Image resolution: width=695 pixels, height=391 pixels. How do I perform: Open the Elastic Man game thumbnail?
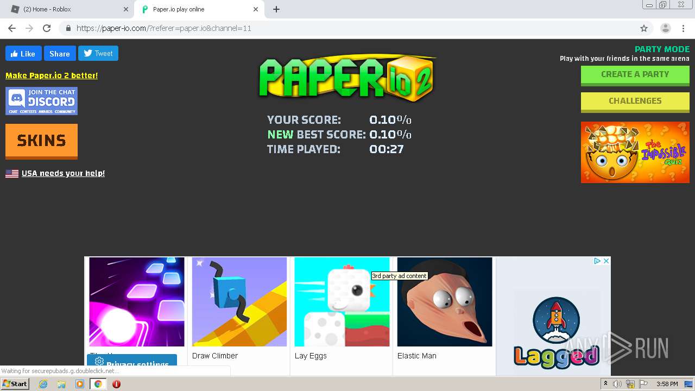point(445,302)
